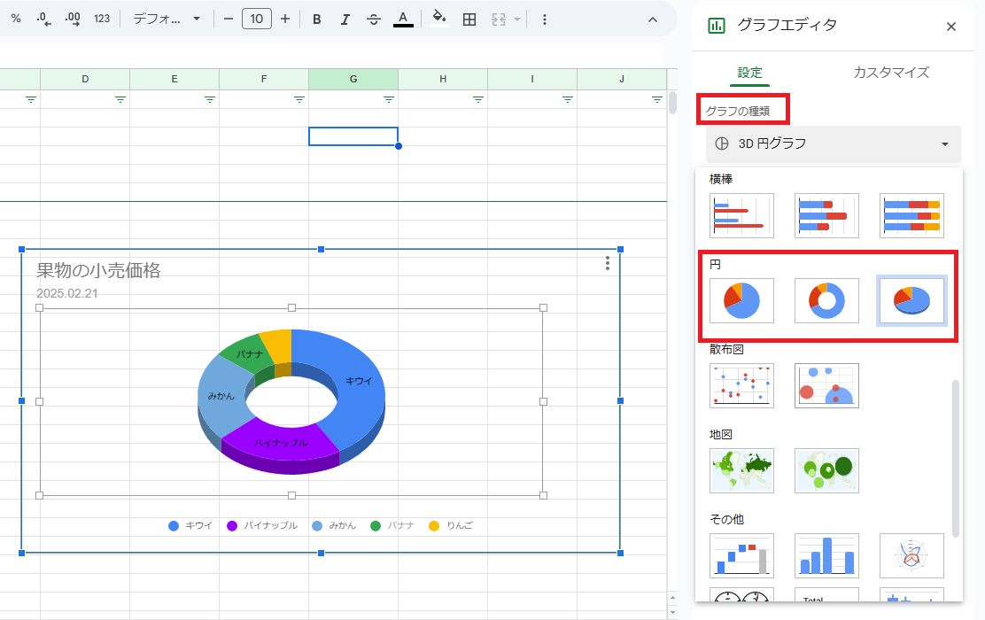Screen dimensions: 985x620
Task: Open the fill color bucket
Action: [439, 19]
